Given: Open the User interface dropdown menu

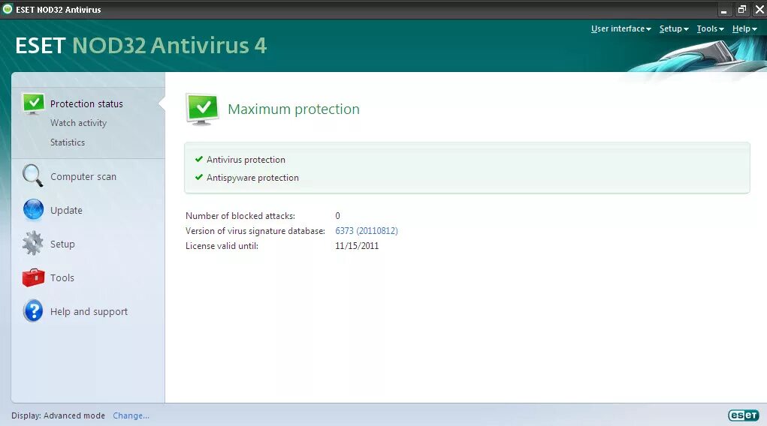Looking at the screenshot, I should pos(621,28).
